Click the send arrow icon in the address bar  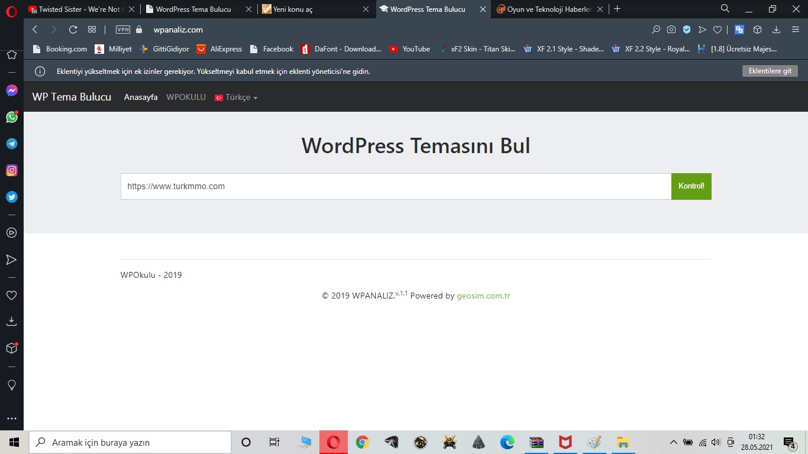pos(702,30)
